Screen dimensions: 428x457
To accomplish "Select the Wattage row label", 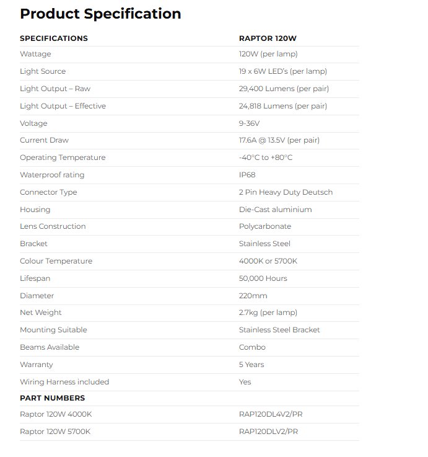I will coord(35,54).
